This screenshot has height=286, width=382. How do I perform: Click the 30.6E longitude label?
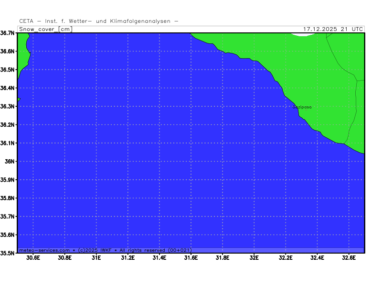[x=33, y=258]
